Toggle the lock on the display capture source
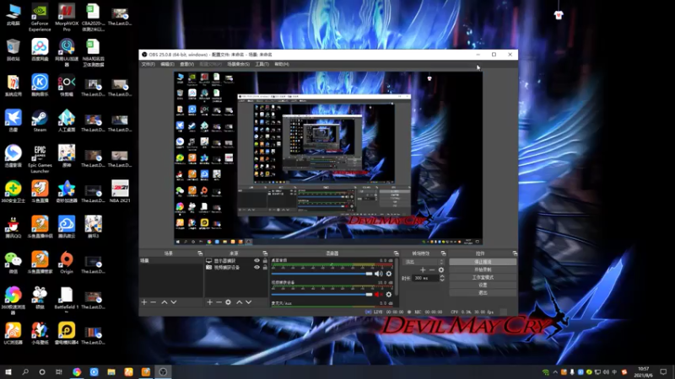 point(265,260)
